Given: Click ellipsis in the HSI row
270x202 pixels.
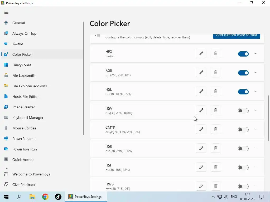Looking at the screenshot, I should [x=255, y=167].
